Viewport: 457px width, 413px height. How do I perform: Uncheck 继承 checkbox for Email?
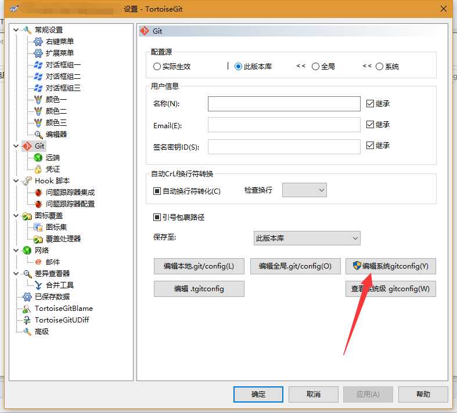pyautogui.click(x=370, y=125)
